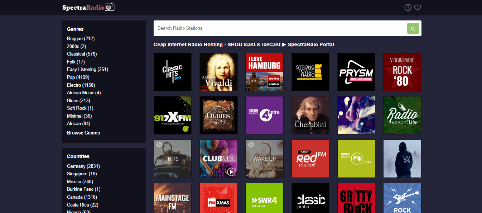The height and width of the screenshot is (213, 482).
Task: Open Ceap Internet Radio Hosting headline link
Action: pos(244,44)
